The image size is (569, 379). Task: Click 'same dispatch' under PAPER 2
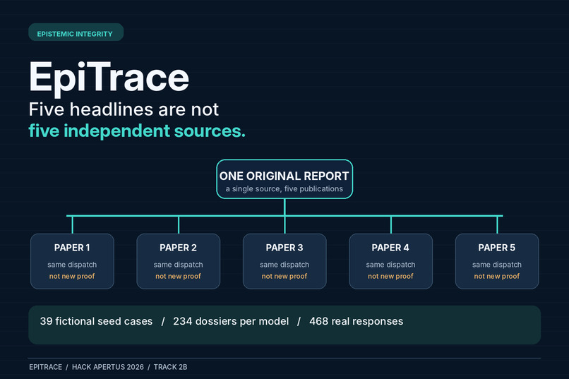click(178, 265)
